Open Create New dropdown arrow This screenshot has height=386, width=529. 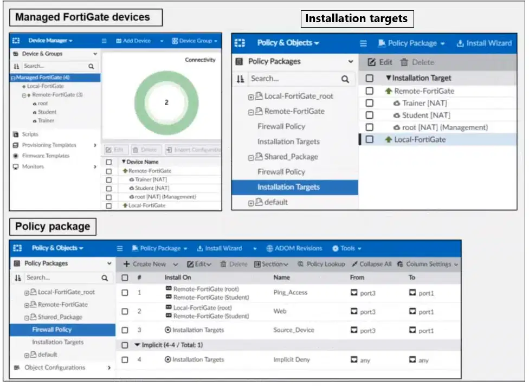click(176, 265)
